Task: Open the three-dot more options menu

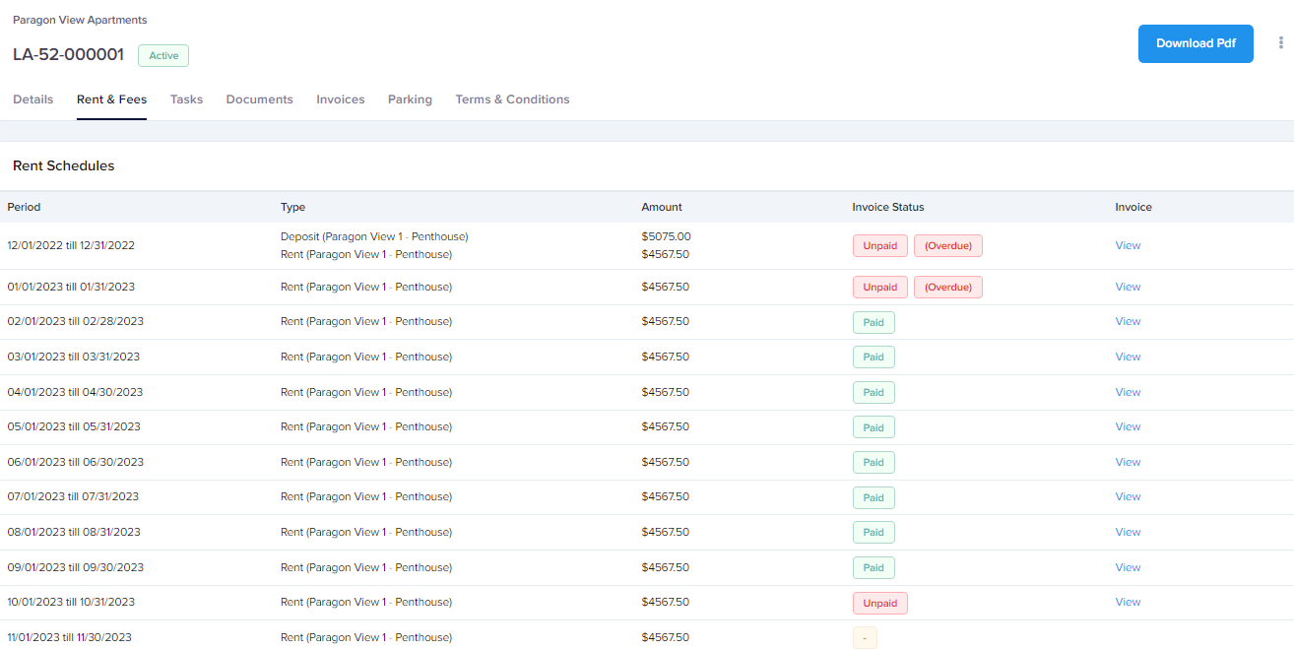Action: [x=1281, y=43]
